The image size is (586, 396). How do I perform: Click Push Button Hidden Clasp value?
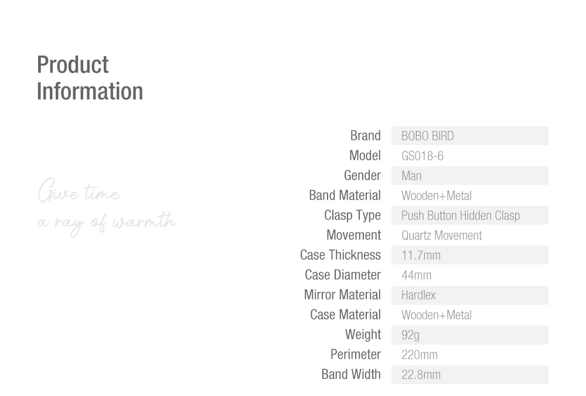pyautogui.click(x=461, y=215)
